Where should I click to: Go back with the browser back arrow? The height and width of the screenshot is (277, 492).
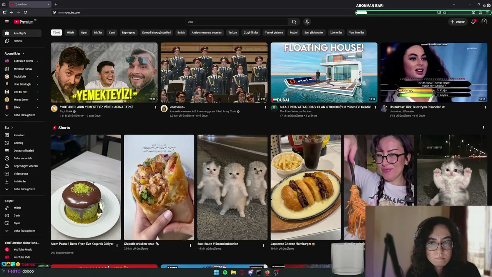12,12
